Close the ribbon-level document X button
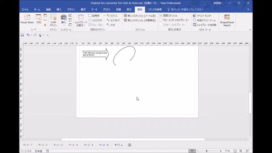The image size is (272, 153). pos(248,9)
